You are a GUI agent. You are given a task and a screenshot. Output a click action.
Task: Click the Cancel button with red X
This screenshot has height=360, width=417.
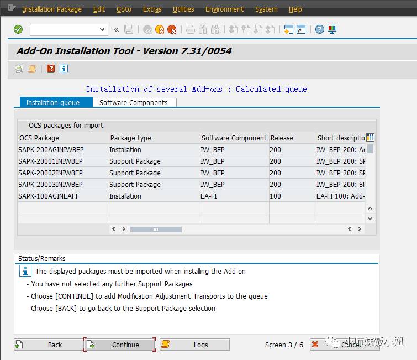[345, 345]
